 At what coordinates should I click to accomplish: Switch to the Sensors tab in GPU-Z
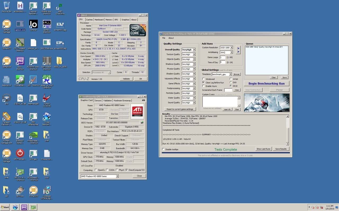pyautogui.click(x=98, y=100)
